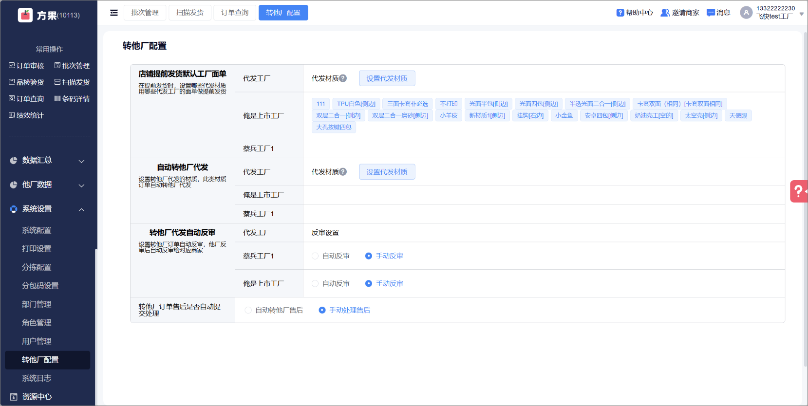Click the invite merchant person icon
The width and height of the screenshot is (808, 406).
click(665, 13)
